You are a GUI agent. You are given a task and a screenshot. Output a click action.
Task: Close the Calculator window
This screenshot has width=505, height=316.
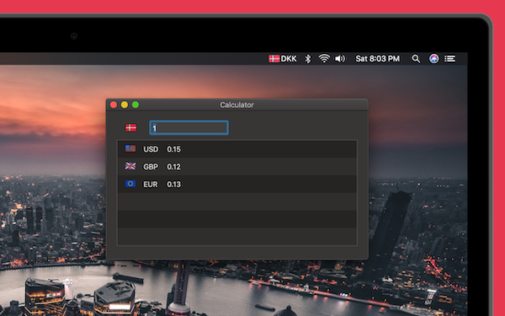point(114,104)
